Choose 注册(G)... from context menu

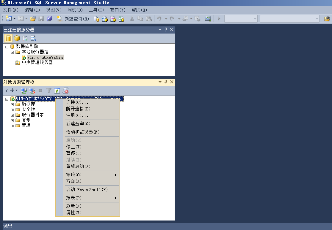pos(88,115)
